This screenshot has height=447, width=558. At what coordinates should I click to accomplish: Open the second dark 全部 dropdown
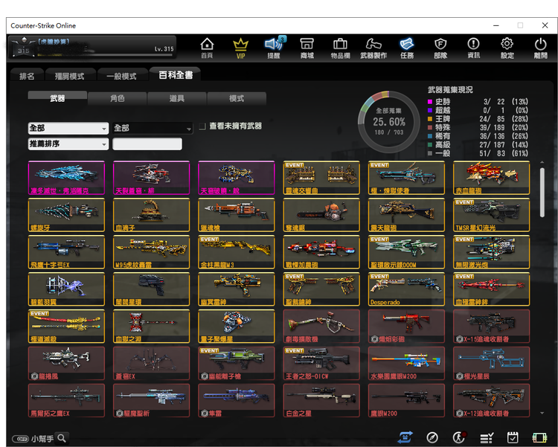153,128
